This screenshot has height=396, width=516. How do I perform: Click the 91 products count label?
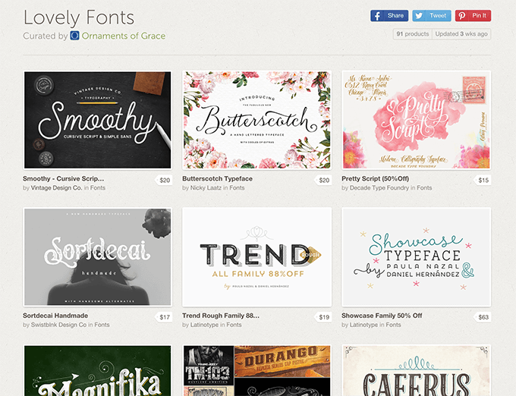413,34
